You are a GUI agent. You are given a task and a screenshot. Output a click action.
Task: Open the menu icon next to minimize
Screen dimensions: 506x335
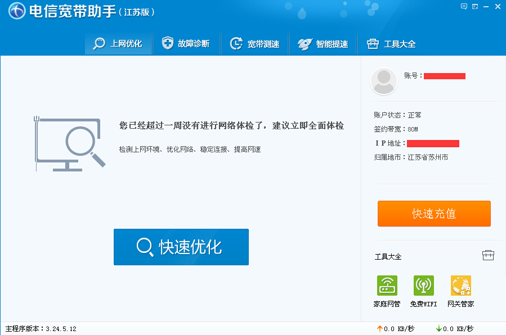click(475, 6)
